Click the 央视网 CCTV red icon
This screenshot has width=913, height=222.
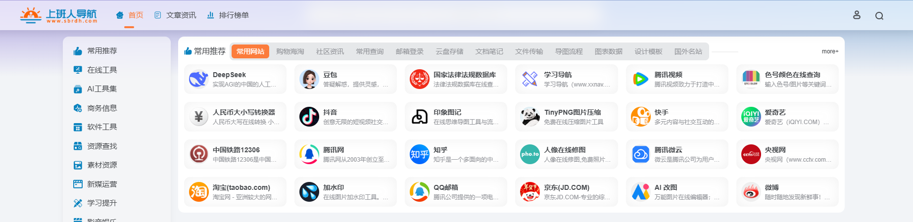pos(751,154)
